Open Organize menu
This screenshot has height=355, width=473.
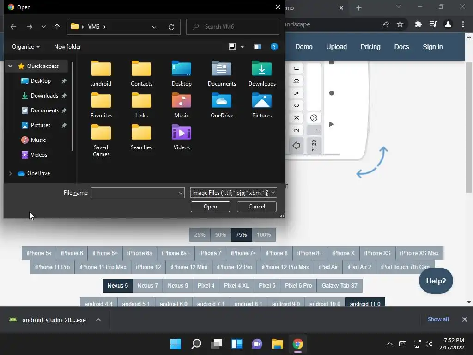(26, 47)
